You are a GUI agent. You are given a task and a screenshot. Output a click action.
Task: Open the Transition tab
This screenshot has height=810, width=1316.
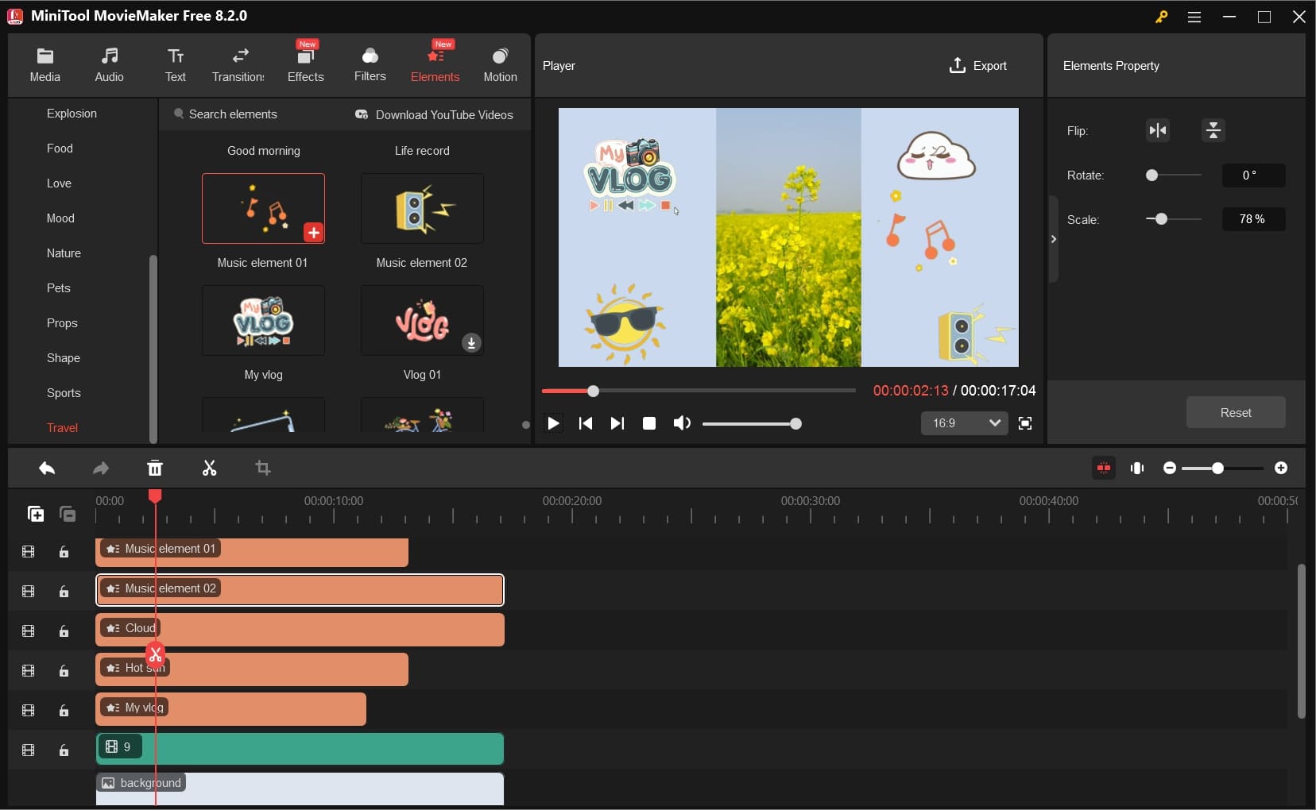[238, 65]
